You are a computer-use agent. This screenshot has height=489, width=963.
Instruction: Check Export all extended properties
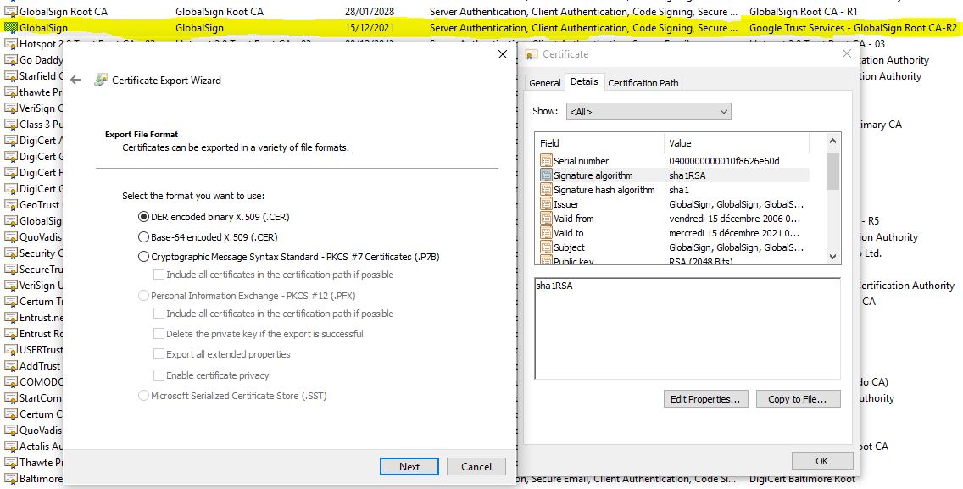(159, 354)
